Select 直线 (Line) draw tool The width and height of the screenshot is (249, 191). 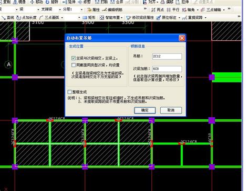click(8, 18)
